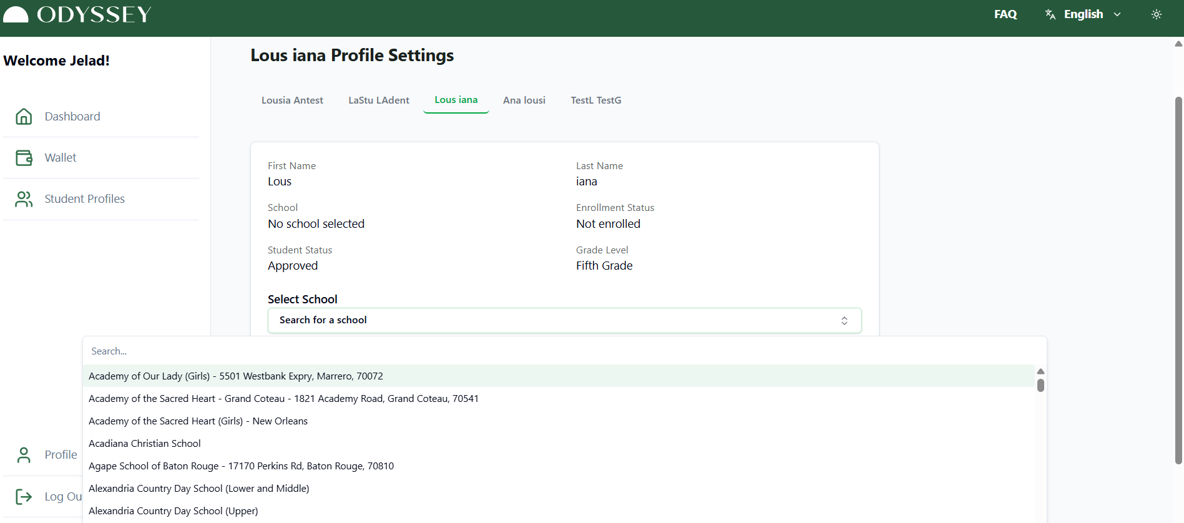This screenshot has height=523, width=1184.
Task: Switch to the Lousia Antest tab
Action: coord(292,100)
